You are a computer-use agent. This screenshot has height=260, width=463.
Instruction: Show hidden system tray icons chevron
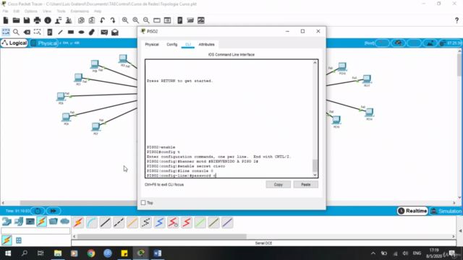click(373, 253)
